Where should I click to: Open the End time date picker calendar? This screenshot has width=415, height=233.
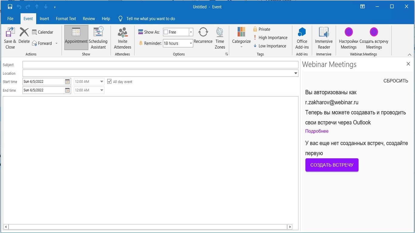point(67,90)
